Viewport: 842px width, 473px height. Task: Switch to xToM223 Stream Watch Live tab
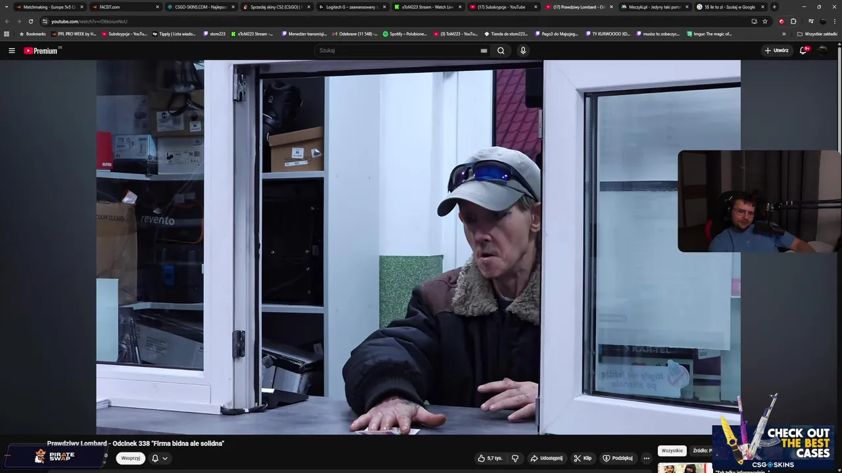click(427, 7)
